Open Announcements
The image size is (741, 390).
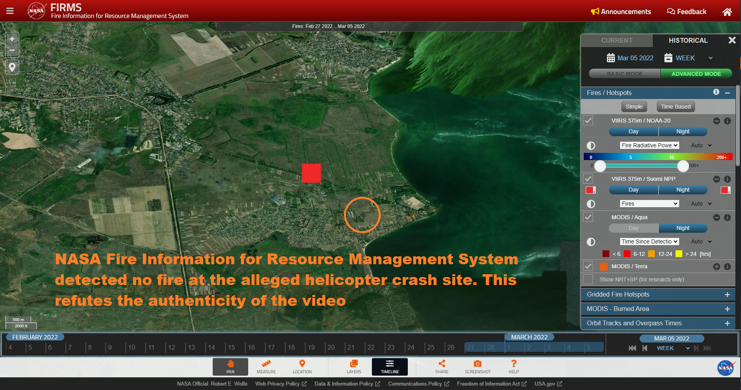pos(621,12)
